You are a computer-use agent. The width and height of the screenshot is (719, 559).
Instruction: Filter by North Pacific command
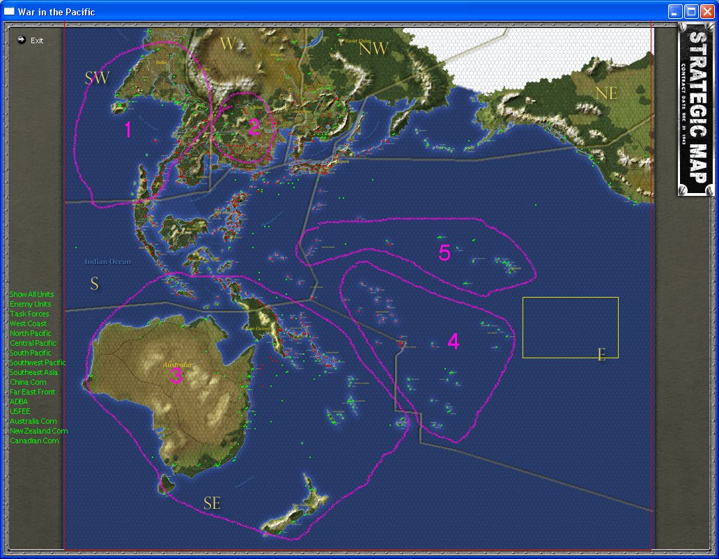(30, 333)
